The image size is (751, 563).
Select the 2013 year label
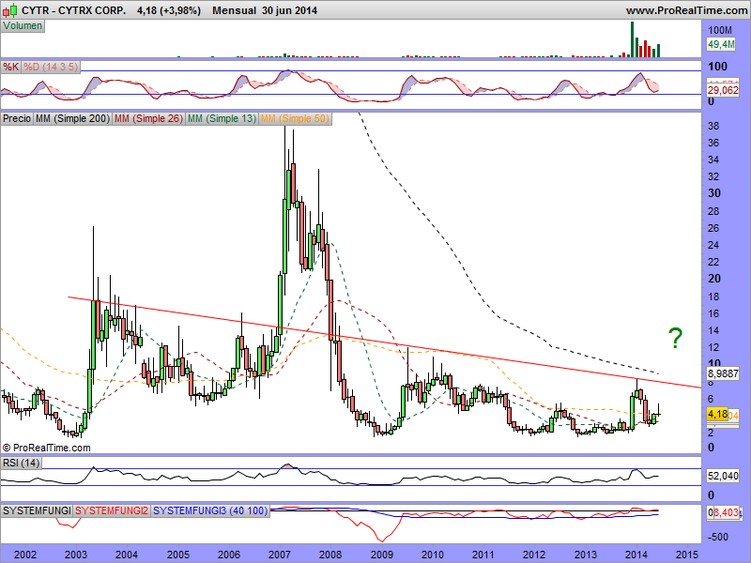tap(585, 555)
